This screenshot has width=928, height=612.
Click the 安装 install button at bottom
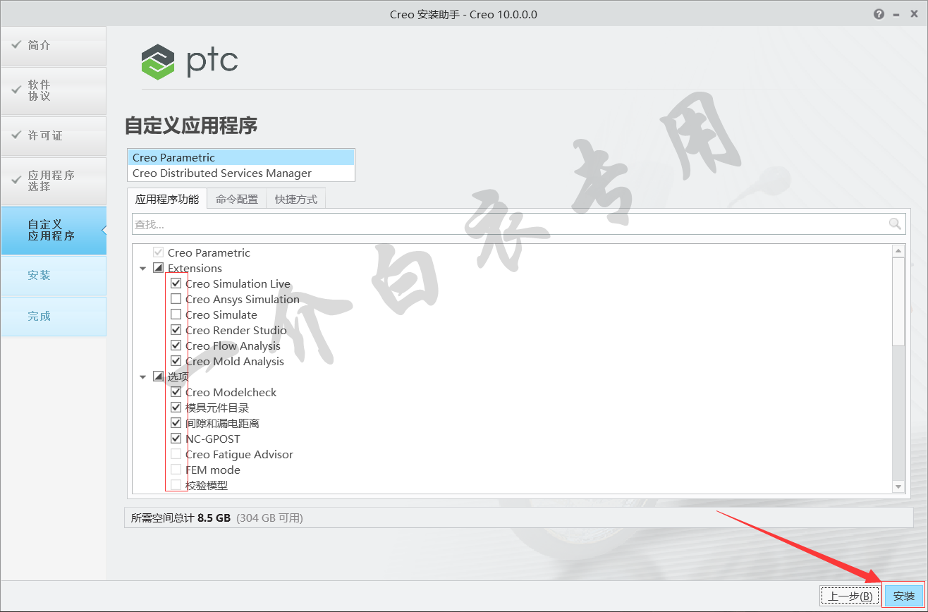904,596
